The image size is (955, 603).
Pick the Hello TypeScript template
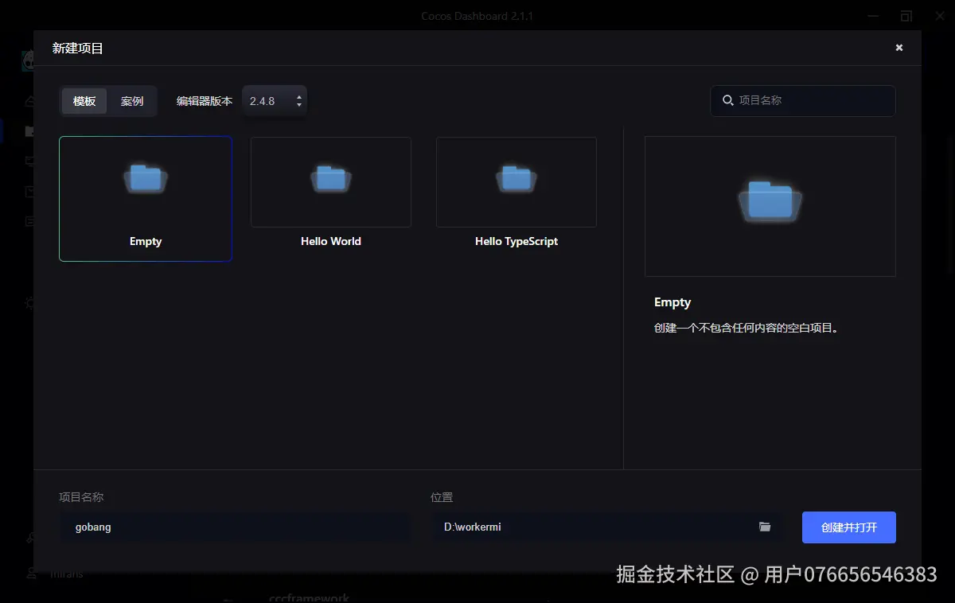click(516, 194)
